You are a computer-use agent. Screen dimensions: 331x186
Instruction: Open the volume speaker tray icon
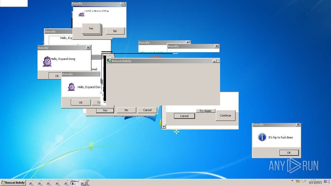[x=304, y=181]
